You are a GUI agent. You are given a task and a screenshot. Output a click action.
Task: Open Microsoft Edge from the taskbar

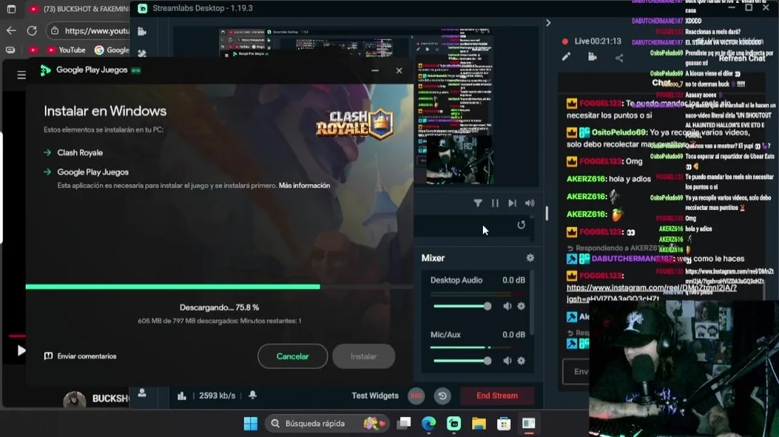[x=429, y=423]
